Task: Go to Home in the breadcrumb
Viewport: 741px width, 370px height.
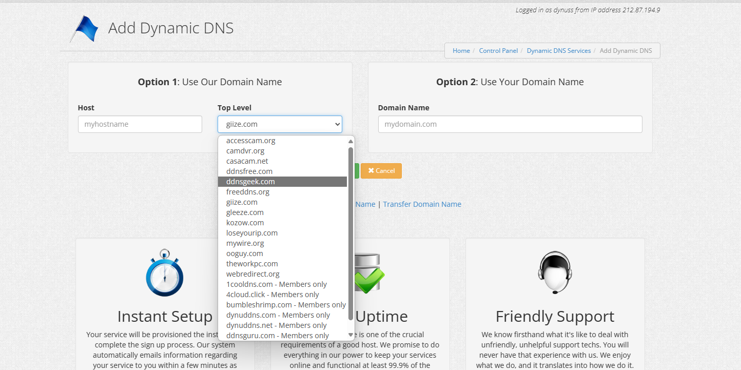Action: [x=461, y=51]
